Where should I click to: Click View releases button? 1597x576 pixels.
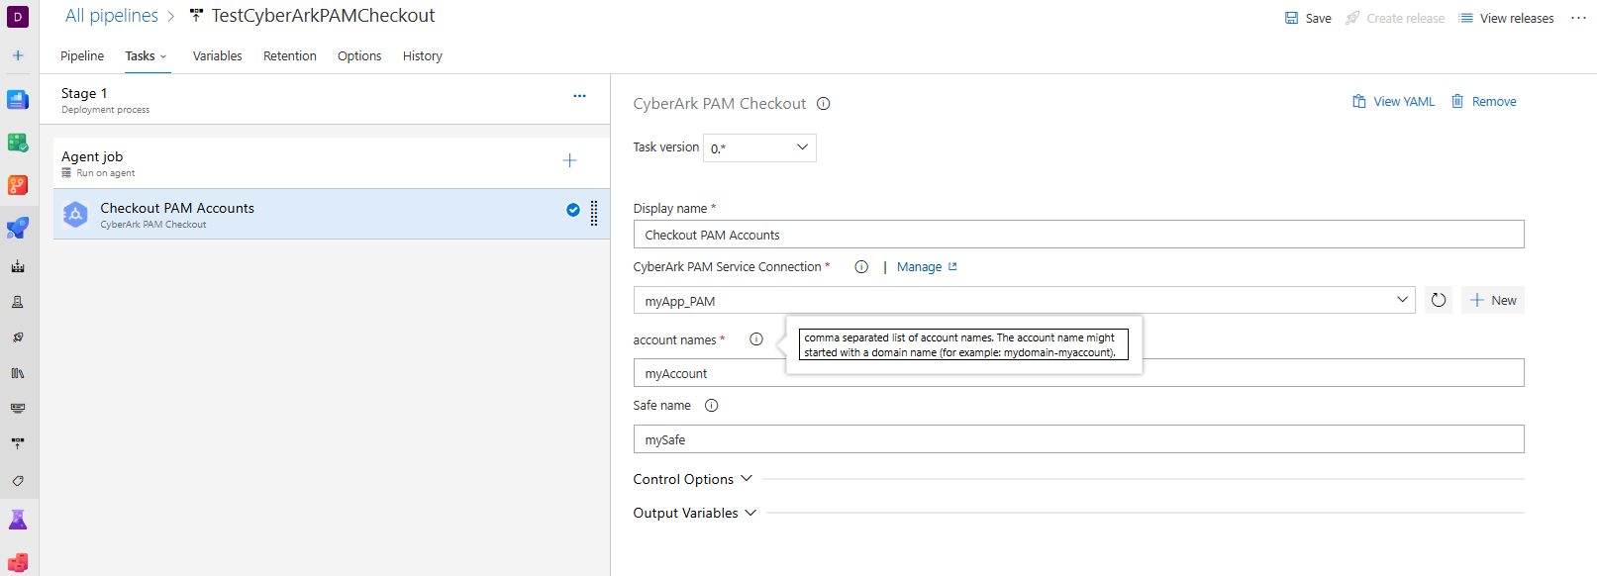1506,18
